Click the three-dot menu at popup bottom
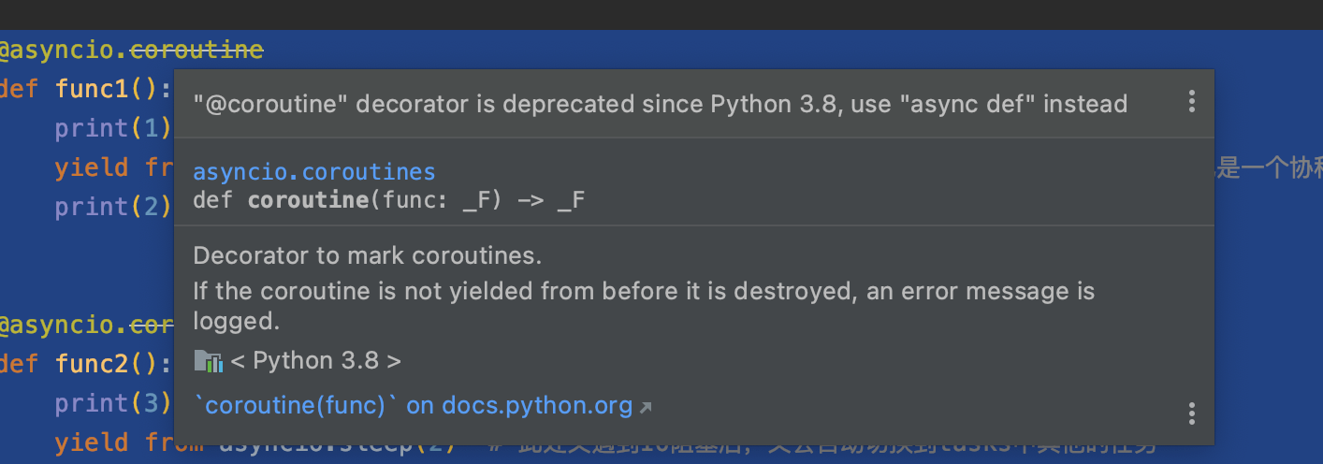 (1191, 413)
